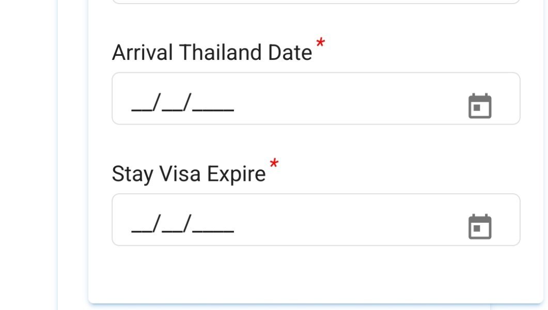
Task: Click the Stay Visa Expire label text
Action: [189, 174]
